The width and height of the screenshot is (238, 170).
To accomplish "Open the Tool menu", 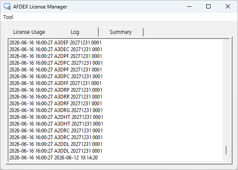I will pos(8,17).
